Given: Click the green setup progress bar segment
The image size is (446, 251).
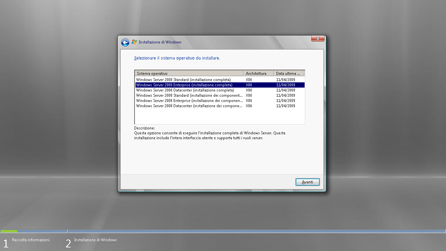Looking at the screenshot, I should pos(9,231).
